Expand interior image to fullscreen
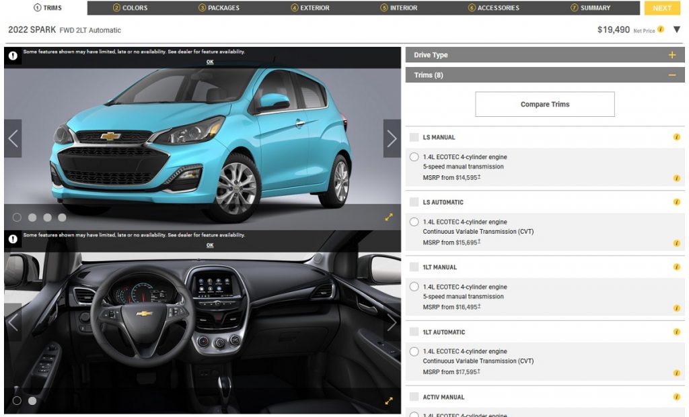 point(389,401)
